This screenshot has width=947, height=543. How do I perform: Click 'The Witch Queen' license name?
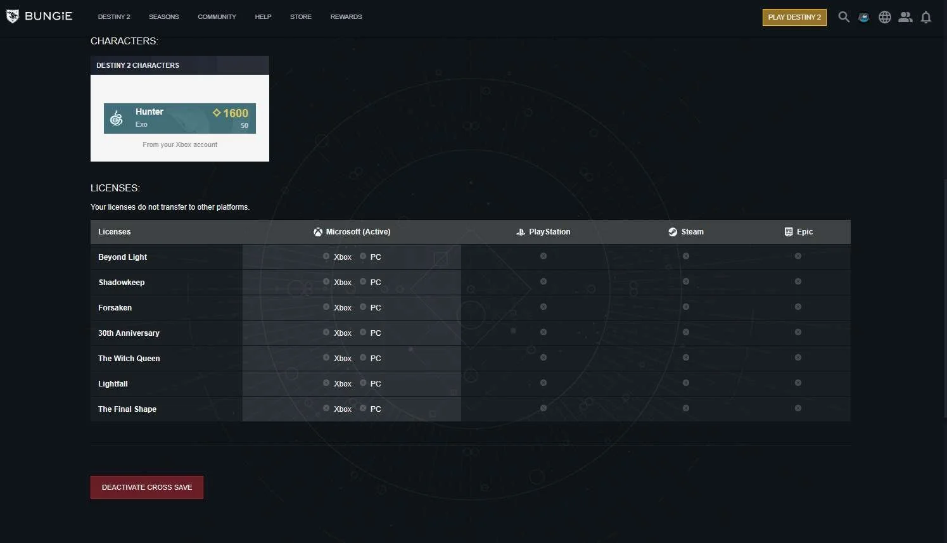coord(129,359)
